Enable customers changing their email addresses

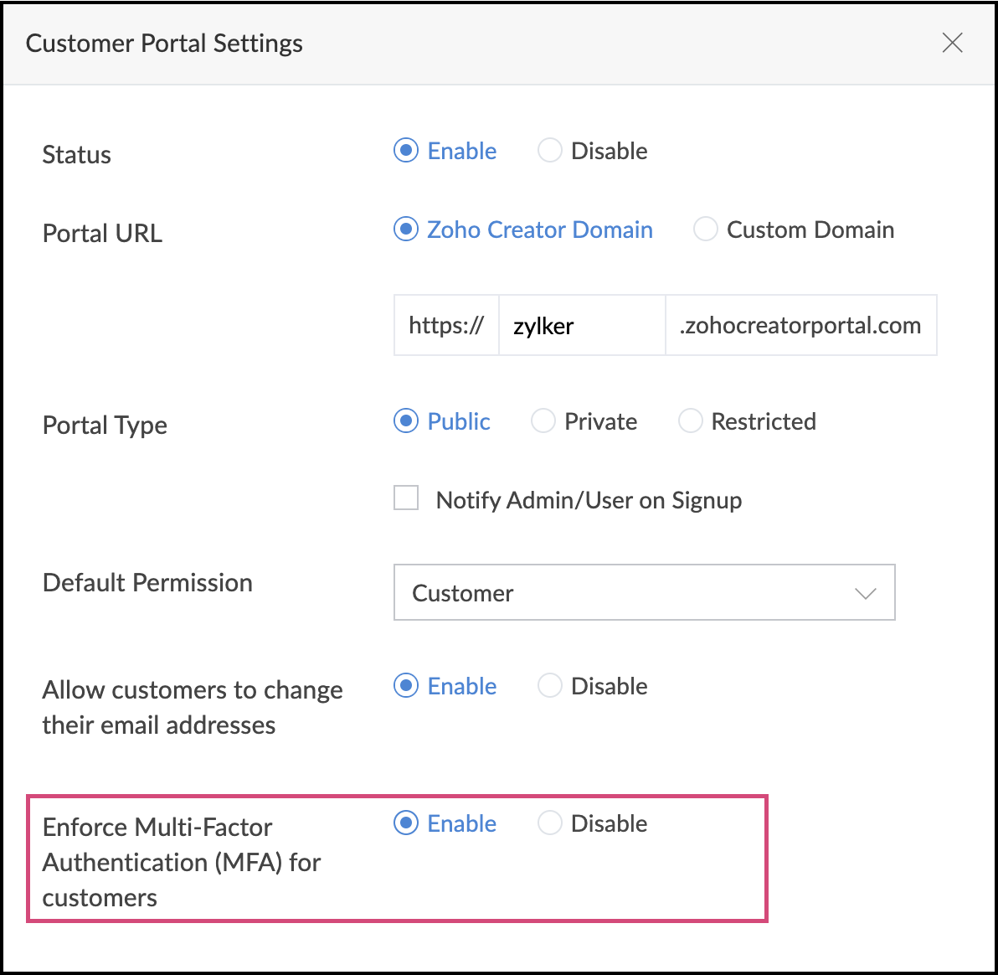[x=406, y=686]
